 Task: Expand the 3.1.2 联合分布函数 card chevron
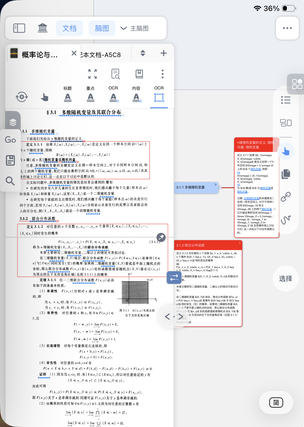tap(240, 243)
